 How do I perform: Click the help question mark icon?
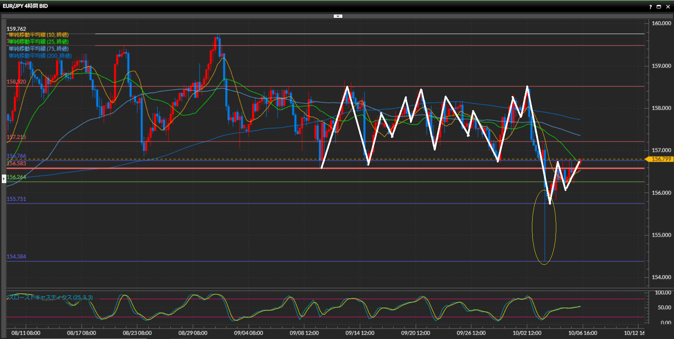pyautogui.click(x=650, y=7)
